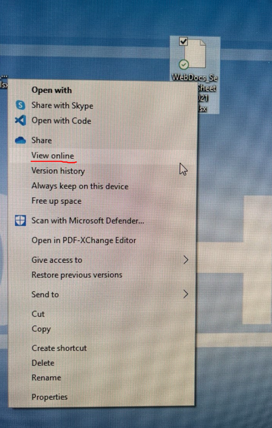Expand the Give access to submenu arrow
This screenshot has height=428, width=272.
coord(186,260)
